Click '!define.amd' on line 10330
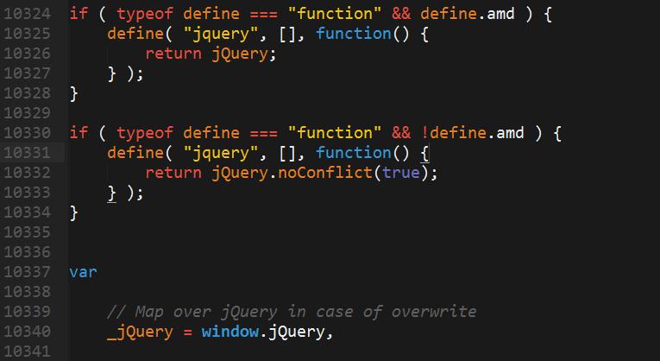Image resolution: width=660 pixels, height=361 pixels. [472, 133]
